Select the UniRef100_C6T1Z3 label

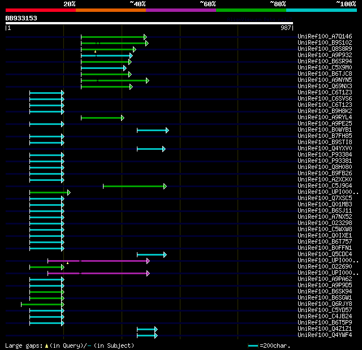[x=325, y=93]
